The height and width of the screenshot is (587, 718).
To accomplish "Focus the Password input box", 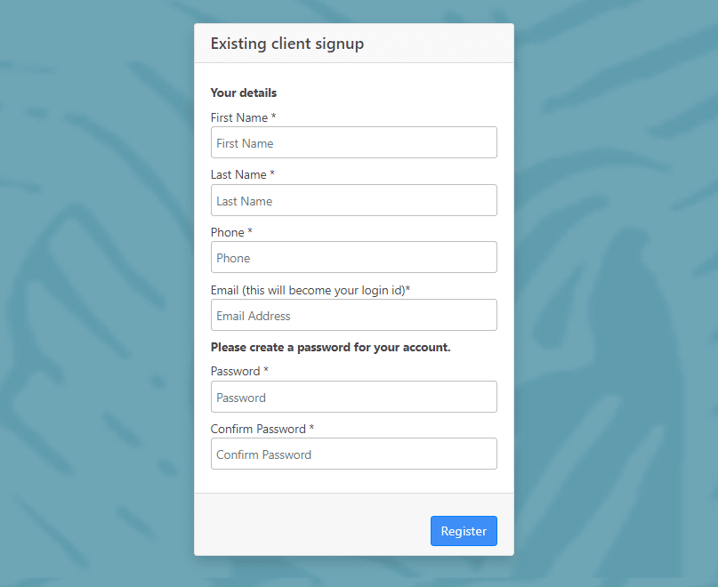I will click(x=353, y=397).
